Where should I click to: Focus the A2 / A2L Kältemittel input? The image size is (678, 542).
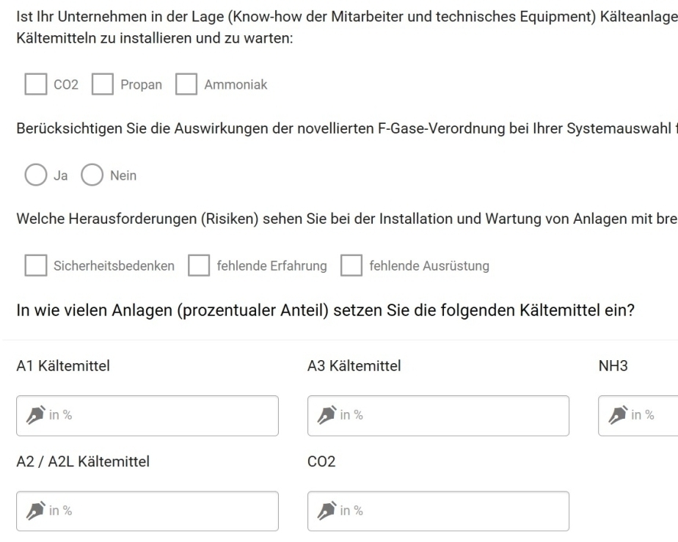pyautogui.click(x=147, y=511)
